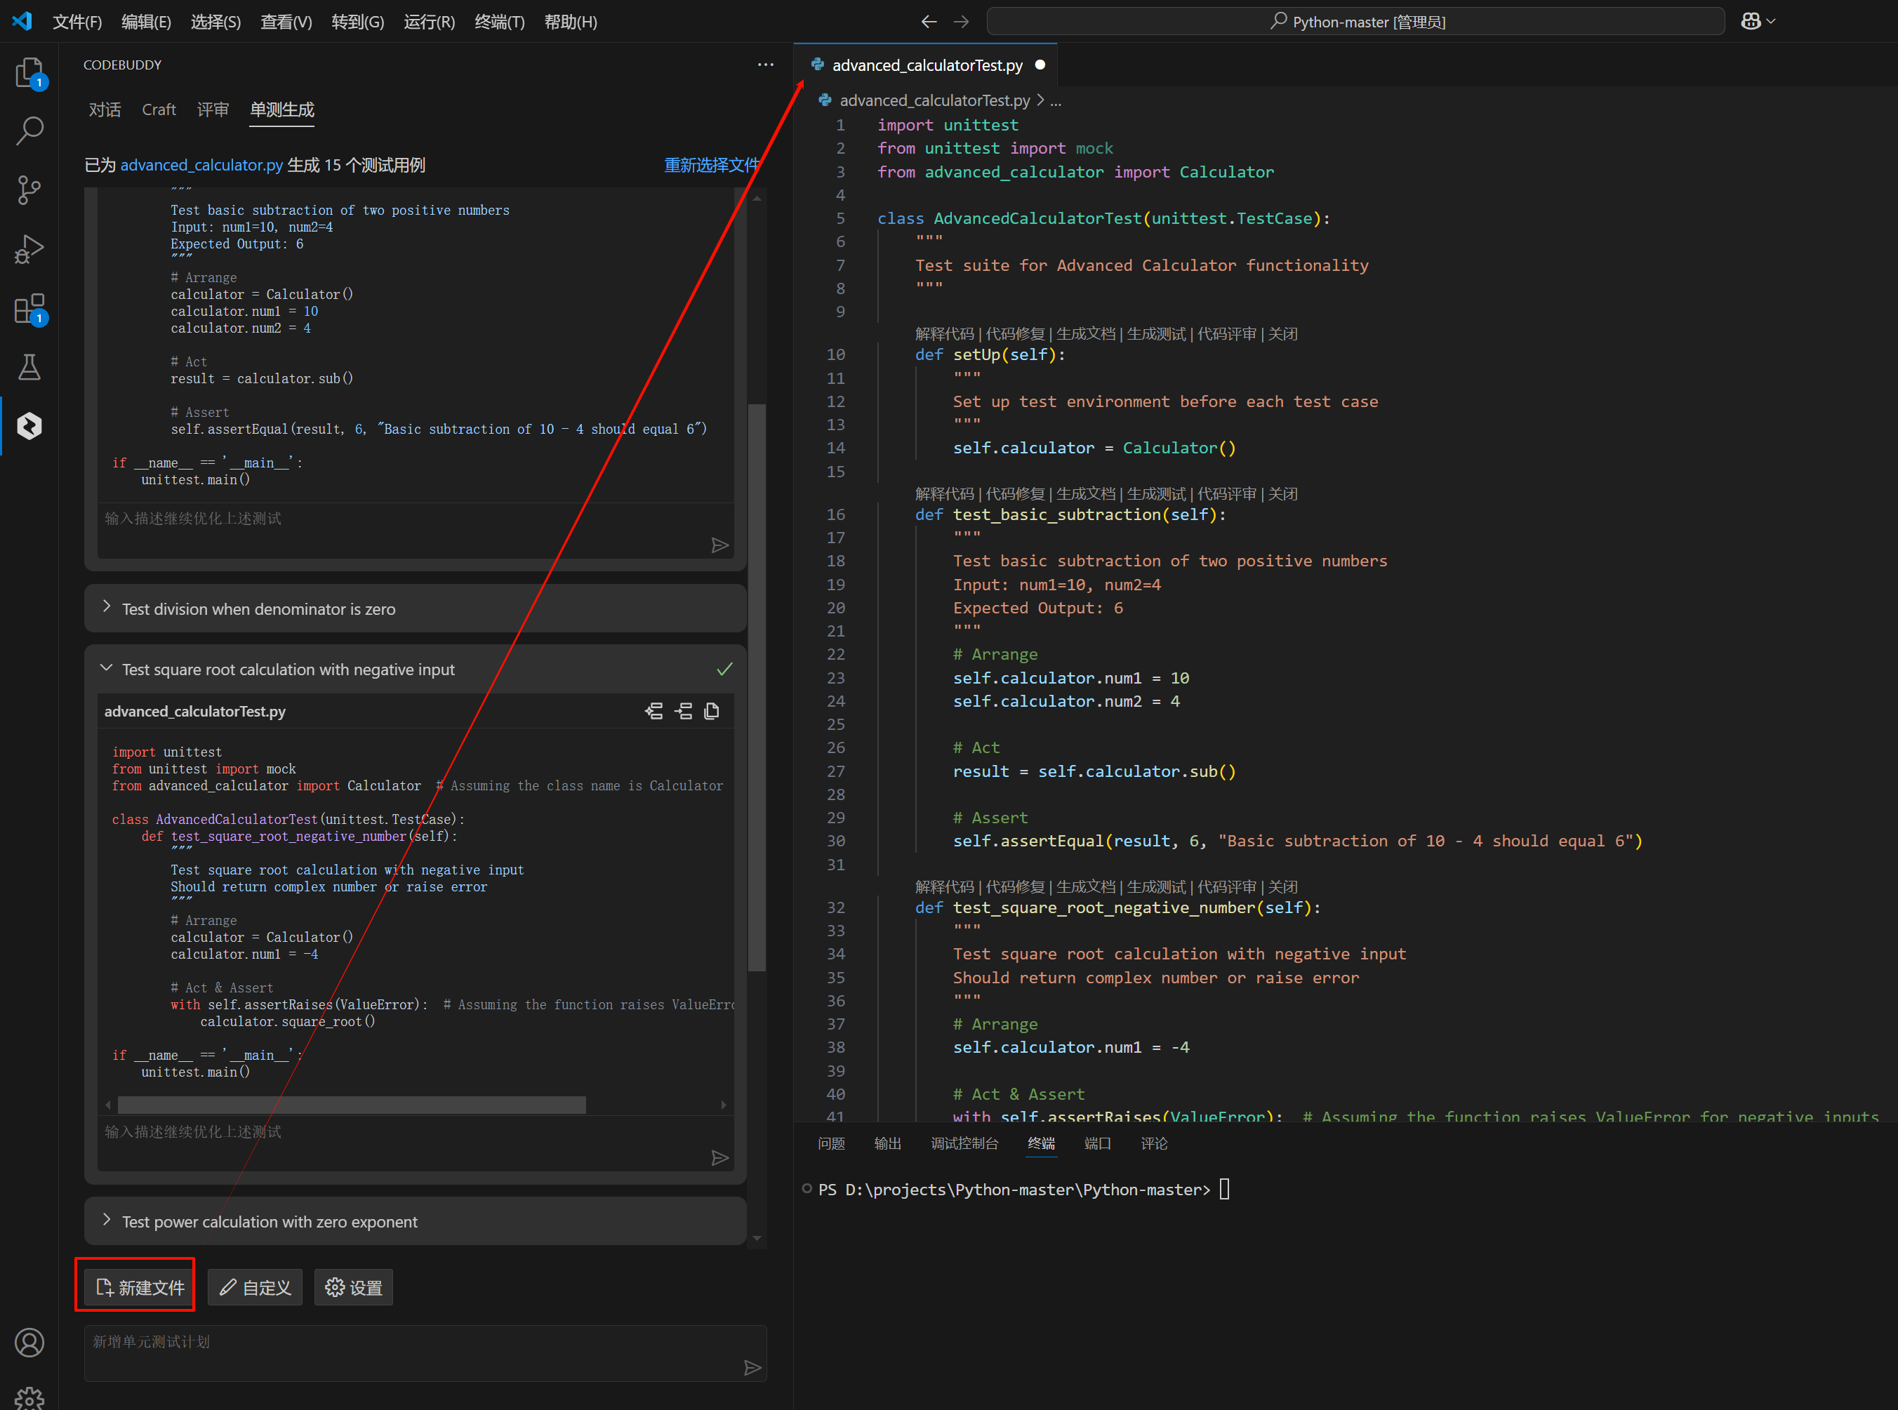
Task: Open the 查看(V) menu
Action: click(x=286, y=21)
